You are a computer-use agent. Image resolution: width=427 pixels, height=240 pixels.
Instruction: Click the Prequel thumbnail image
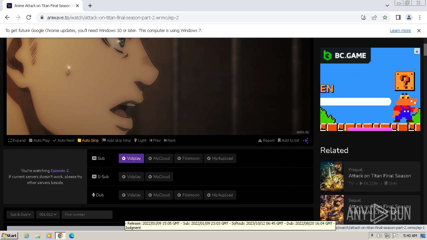(332, 176)
